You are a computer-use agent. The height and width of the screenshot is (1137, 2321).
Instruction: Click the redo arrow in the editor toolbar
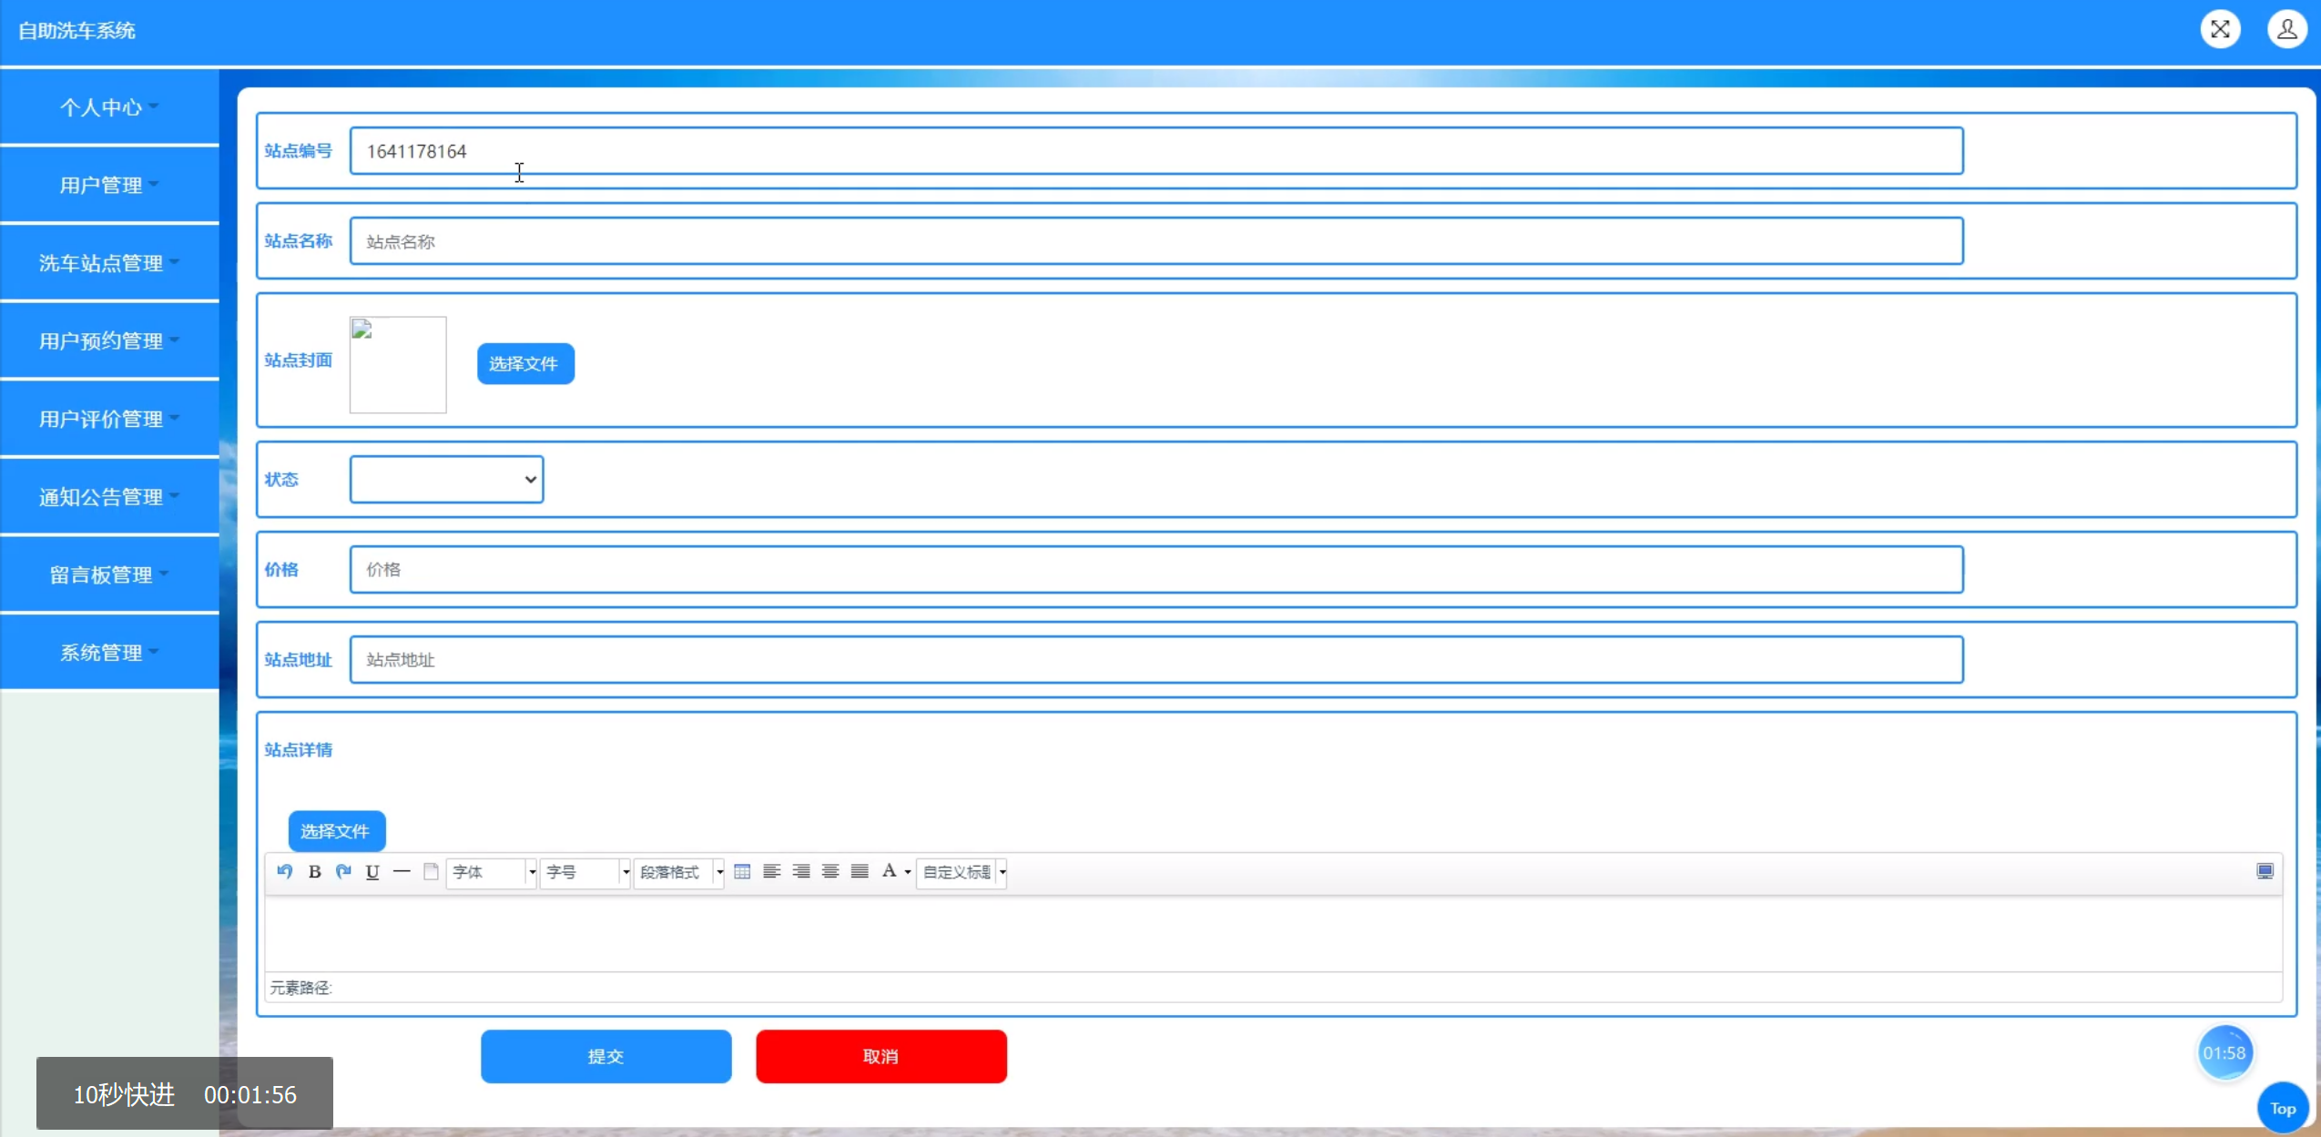(x=343, y=871)
